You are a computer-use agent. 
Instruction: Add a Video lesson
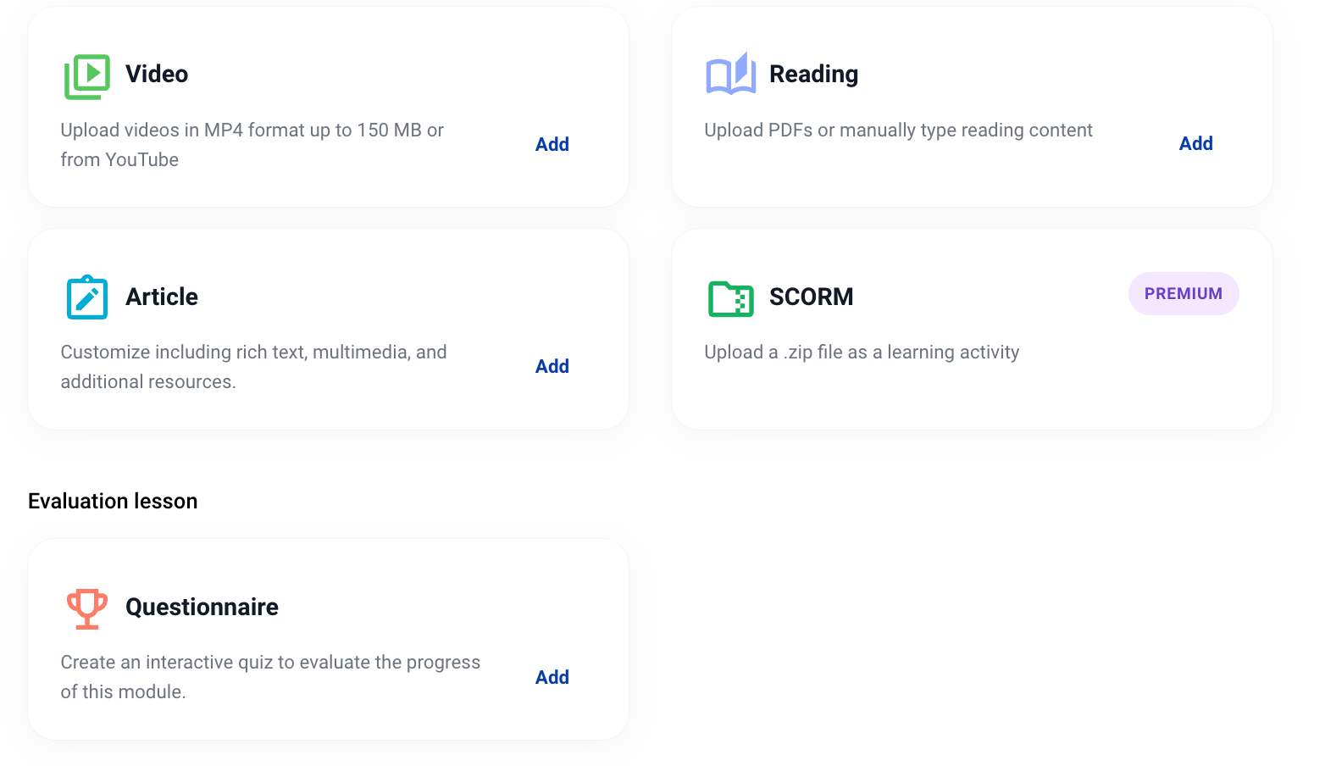click(x=552, y=145)
